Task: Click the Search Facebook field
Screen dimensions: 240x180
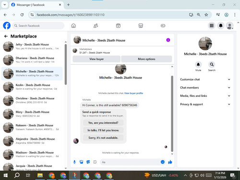Action: click(x=38, y=25)
